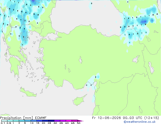Click the 40–45 mm bright magenta legend box
The height and width of the screenshot is (124, 161).
[x=69, y=121]
